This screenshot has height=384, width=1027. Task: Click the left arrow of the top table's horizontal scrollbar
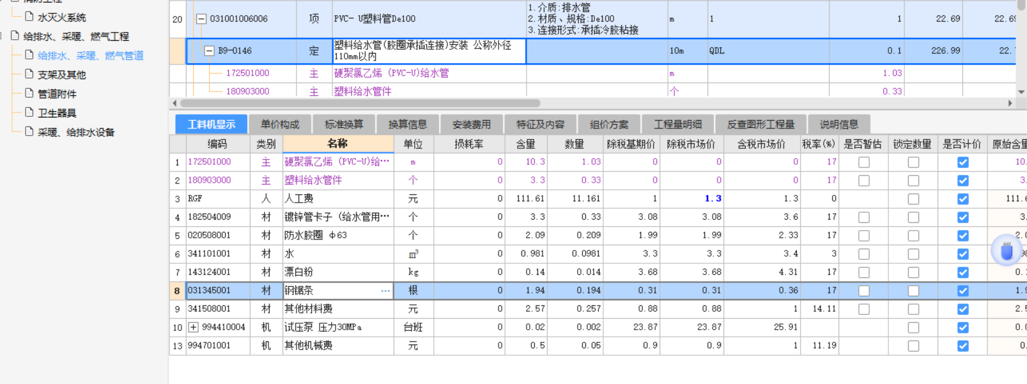(x=174, y=103)
